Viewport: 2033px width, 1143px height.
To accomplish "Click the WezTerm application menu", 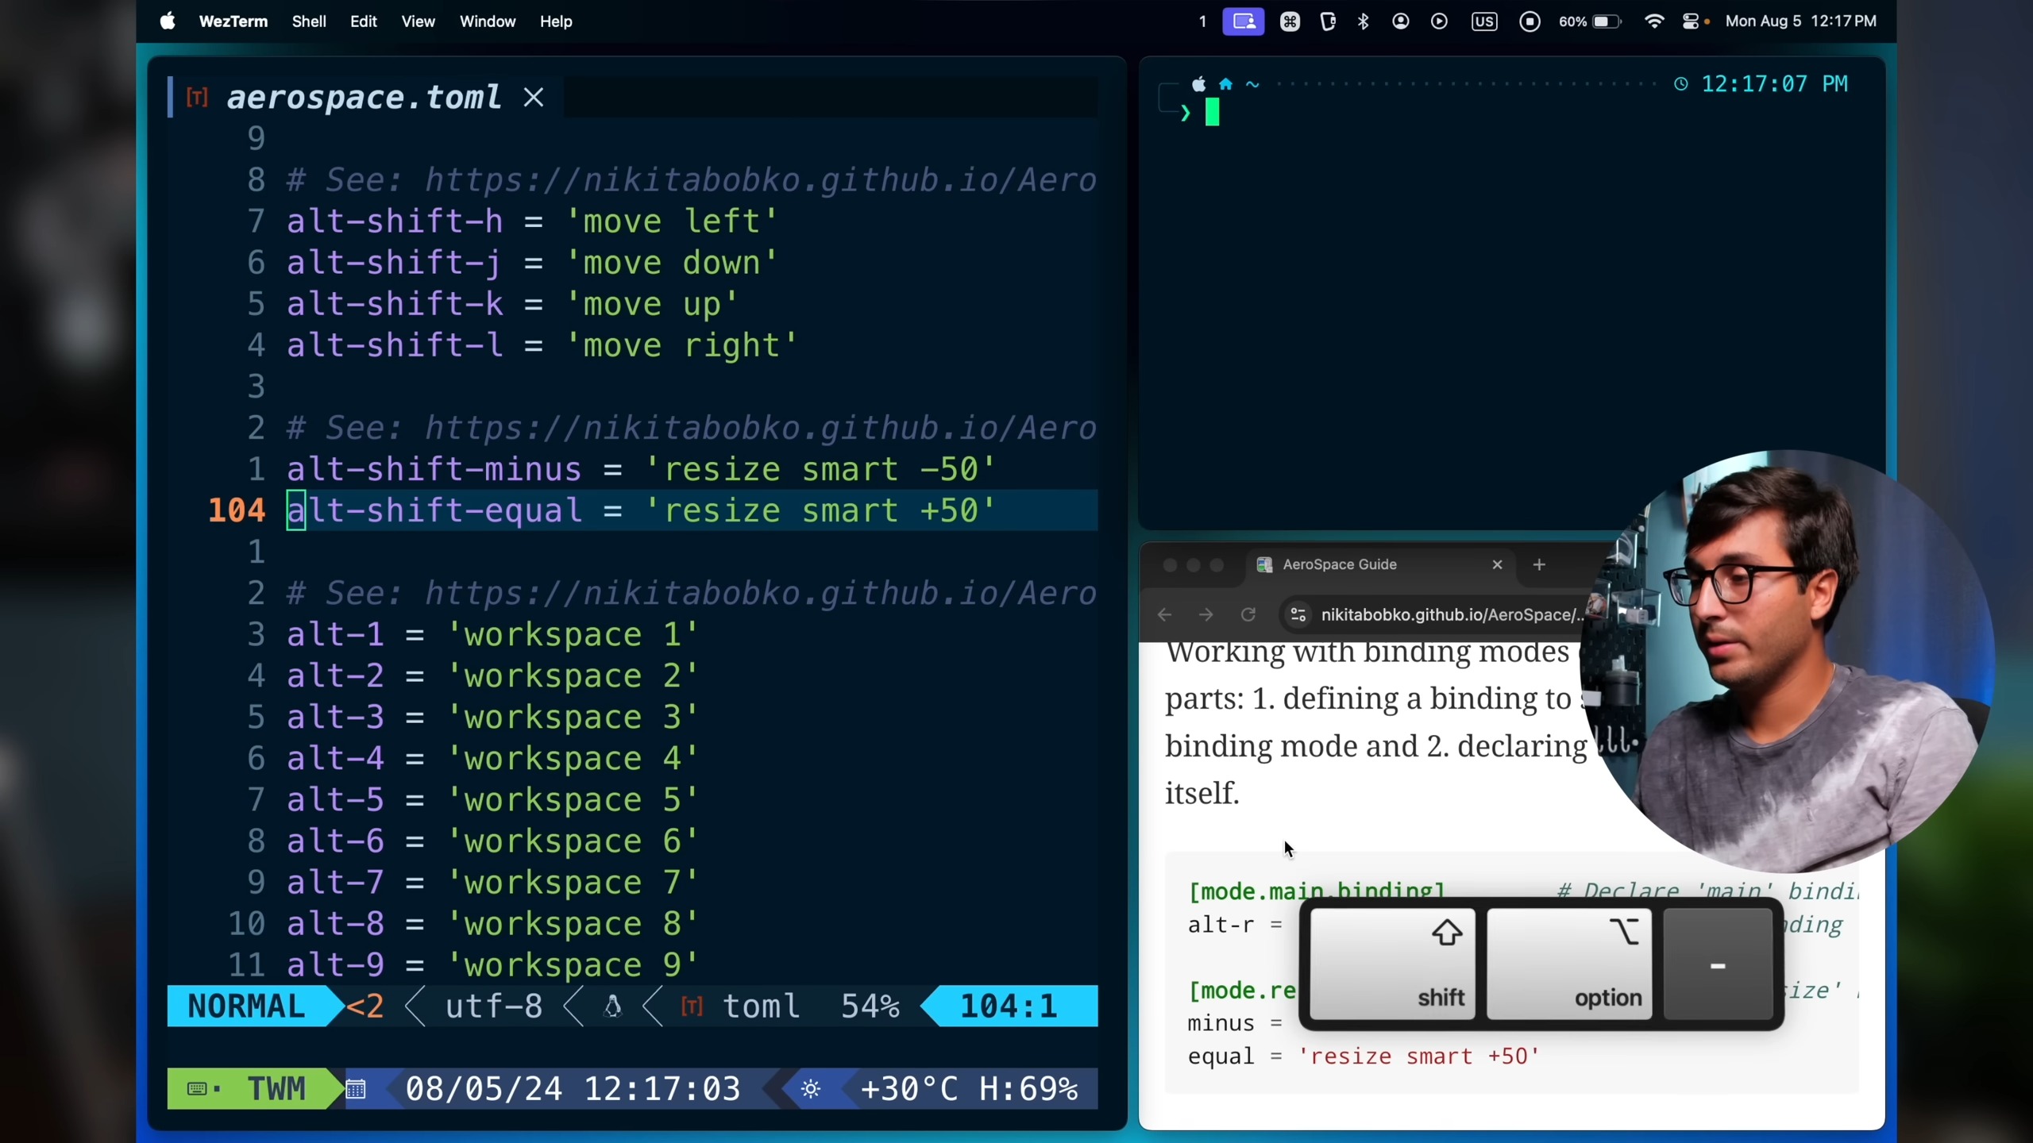I will click(x=233, y=21).
